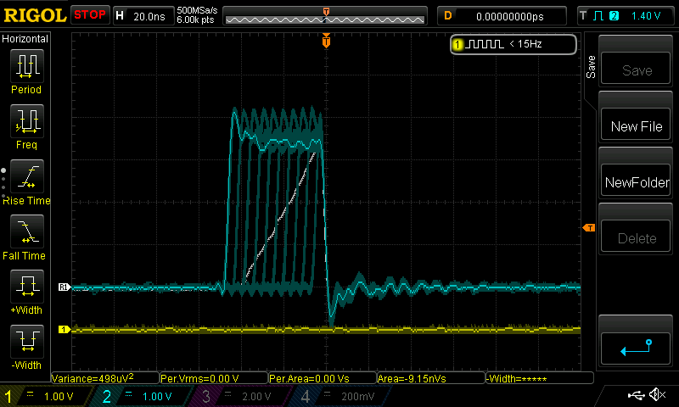Click the trigger source channel 2 badge
Image resolution: width=679 pixels, height=407 pixels.
coord(614,16)
